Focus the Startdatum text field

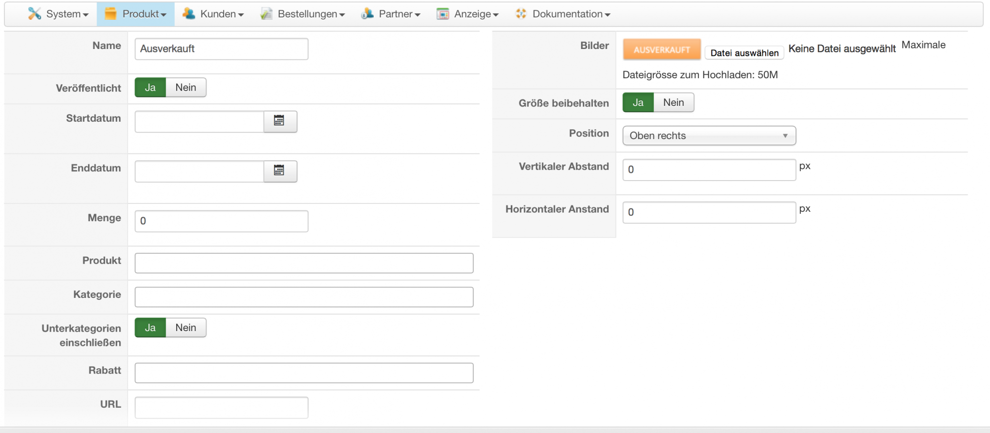[x=199, y=121]
